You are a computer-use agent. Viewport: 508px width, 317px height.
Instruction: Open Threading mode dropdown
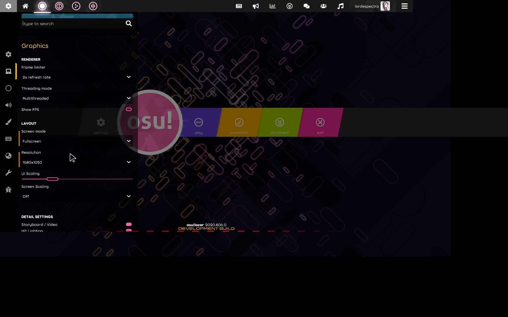pos(77,98)
